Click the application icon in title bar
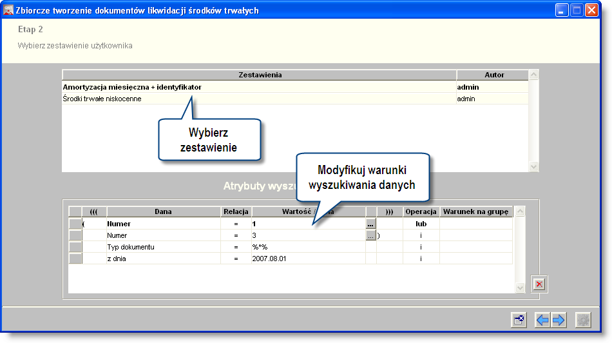Screen dimensions: 612x343 (x=8, y=10)
